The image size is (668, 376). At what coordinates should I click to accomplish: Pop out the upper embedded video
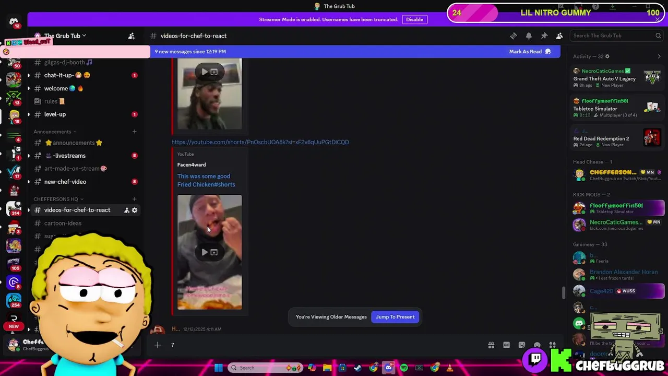[214, 72]
